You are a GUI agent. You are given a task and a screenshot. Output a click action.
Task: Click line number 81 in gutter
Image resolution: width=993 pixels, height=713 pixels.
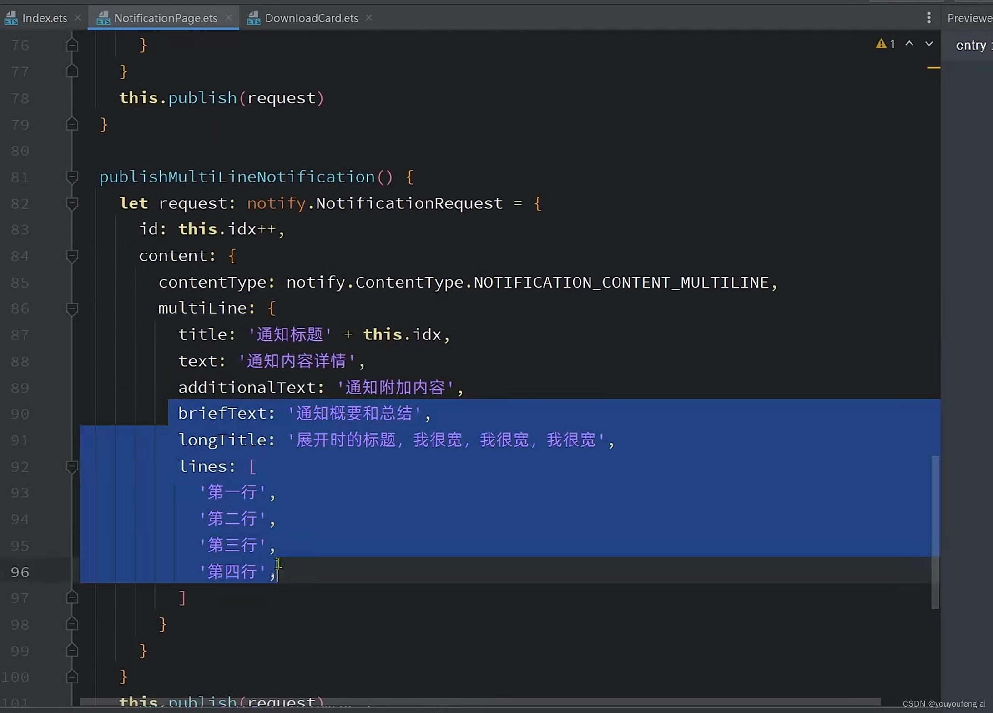[20, 177]
